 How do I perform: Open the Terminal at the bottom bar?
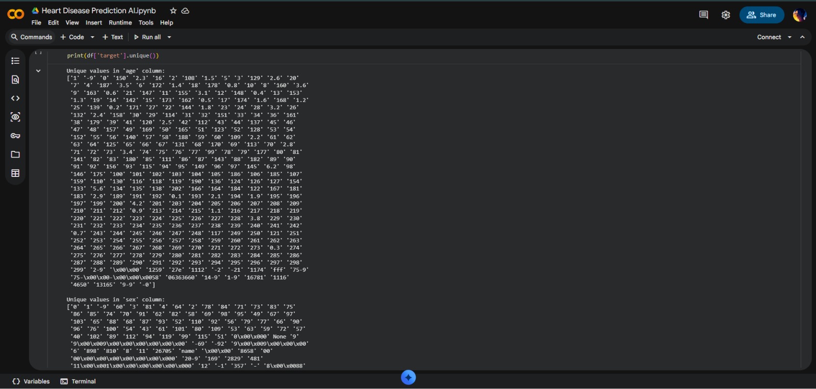point(78,381)
